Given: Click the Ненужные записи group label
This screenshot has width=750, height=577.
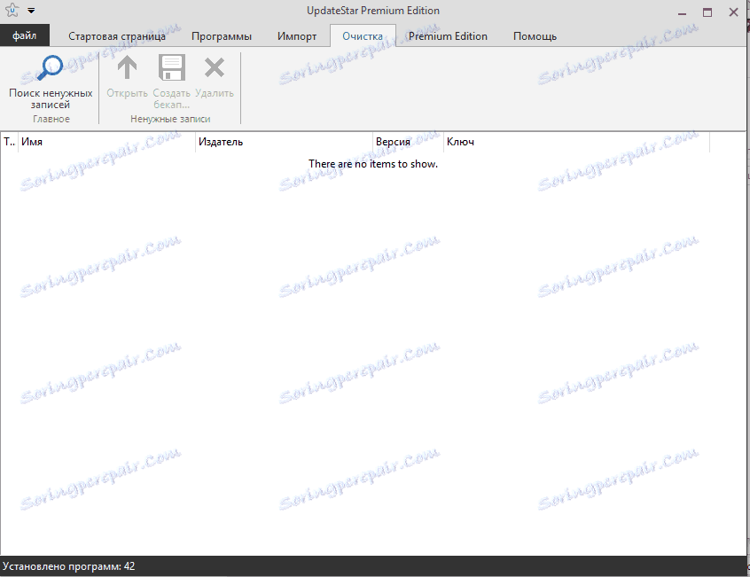Looking at the screenshot, I should pyautogui.click(x=170, y=119).
